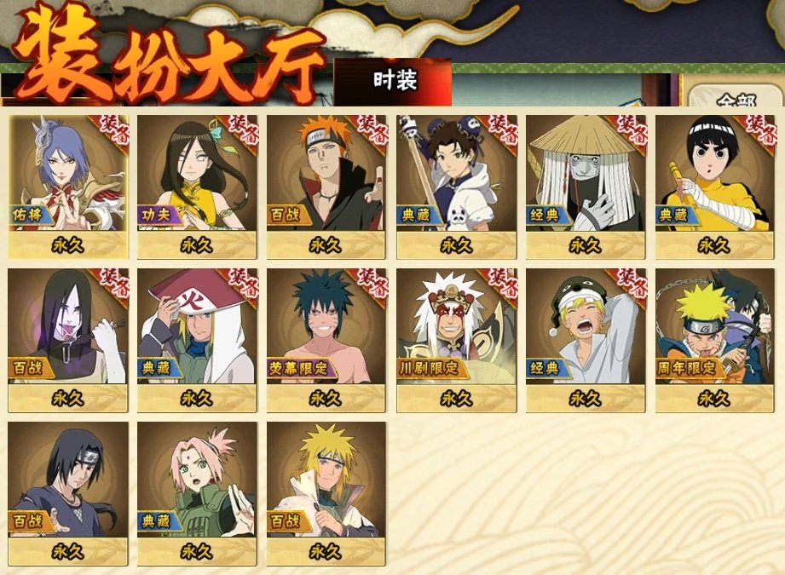This screenshot has height=575, width=785.
Task: Pick the Orochimaru 百战 costume card
Action: point(68,340)
